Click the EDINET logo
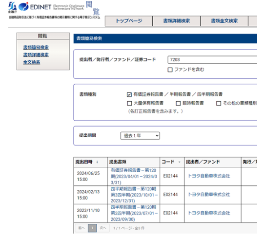 tap(35, 7)
